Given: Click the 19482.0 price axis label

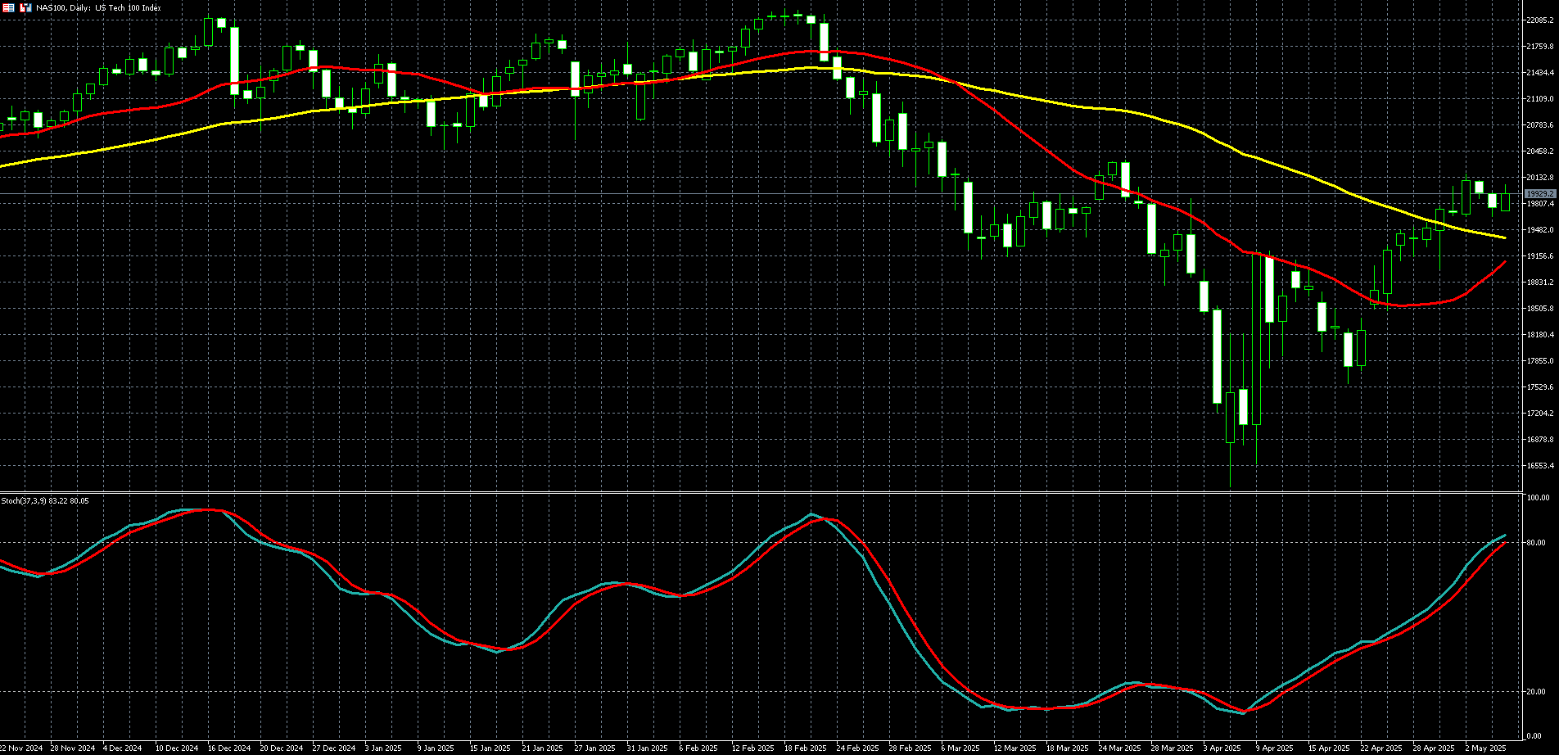Looking at the screenshot, I should pyautogui.click(x=1539, y=230).
